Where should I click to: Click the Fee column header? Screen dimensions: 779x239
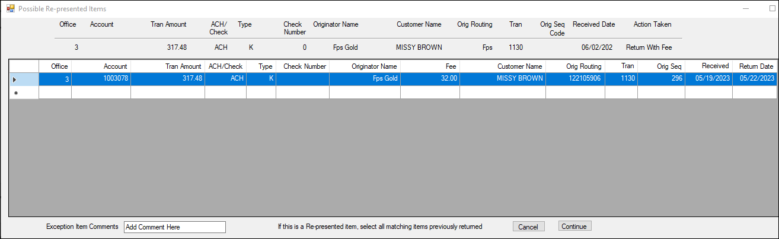(430, 66)
